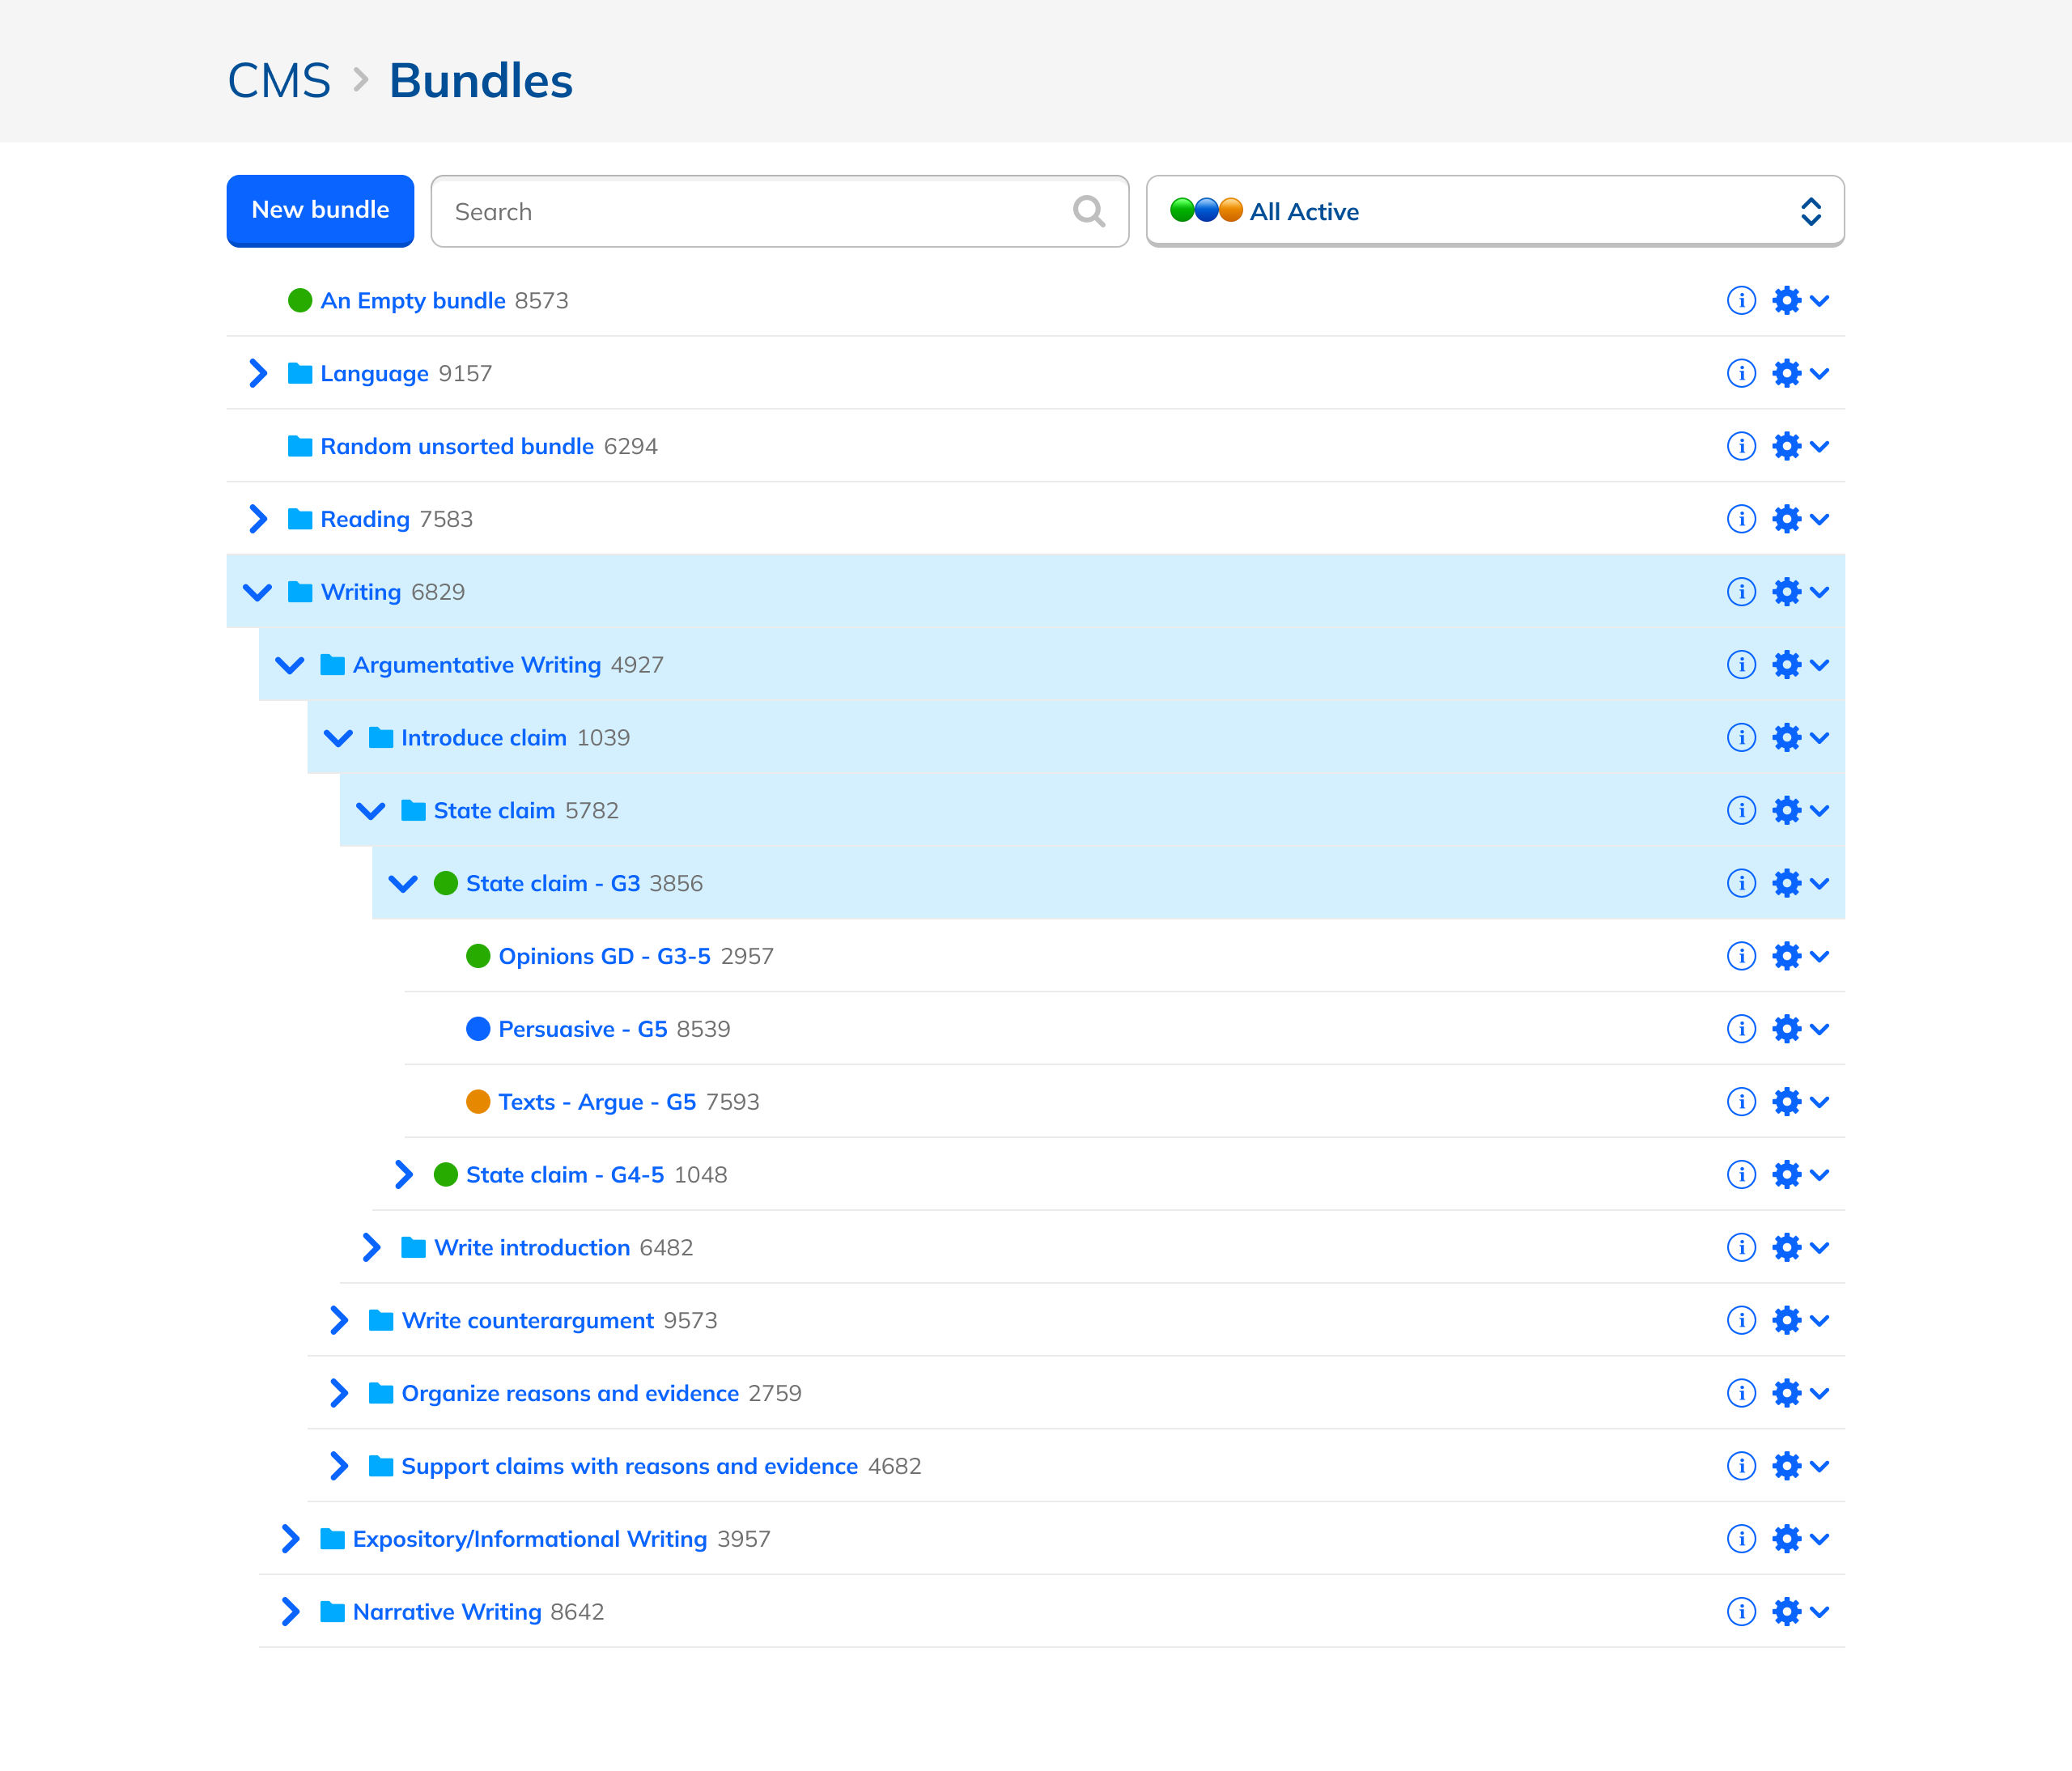This screenshot has width=2072, height=1771.
Task: Open gear menu for Persuasive - G5
Action: (x=1787, y=1029)
